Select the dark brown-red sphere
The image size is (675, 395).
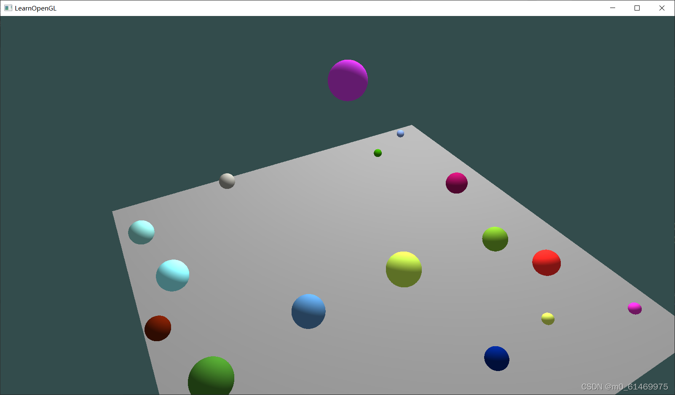158,328
